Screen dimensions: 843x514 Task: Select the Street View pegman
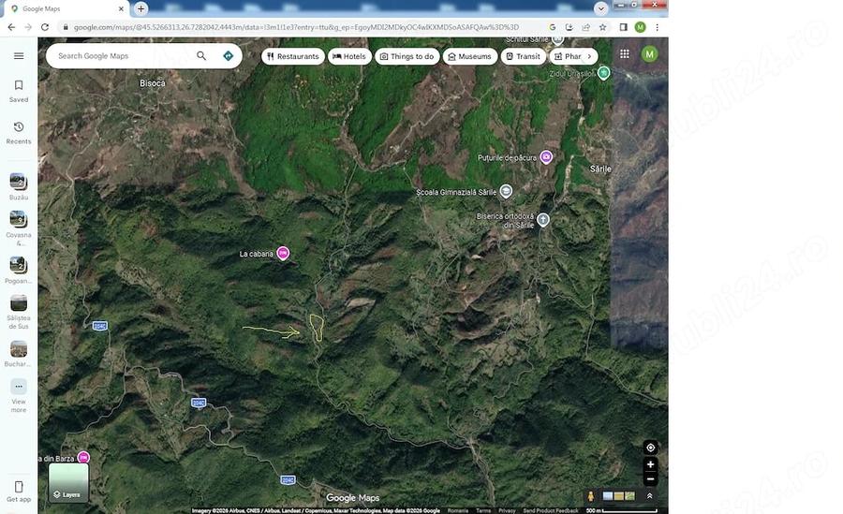(590, 496)
